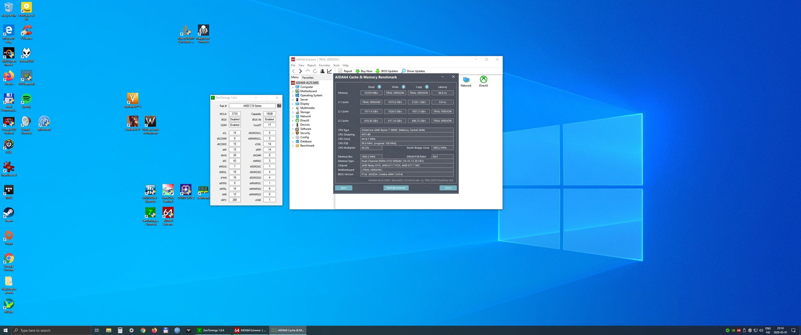Click Save in the benchmark dialog
Image resolution: width=801 pixels, height=335 pixels.
pos(343,188)
